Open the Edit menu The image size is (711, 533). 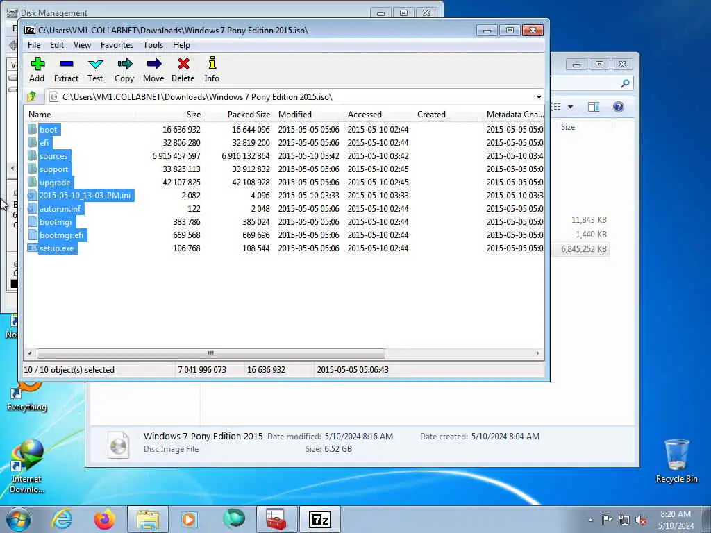[57, 45]
